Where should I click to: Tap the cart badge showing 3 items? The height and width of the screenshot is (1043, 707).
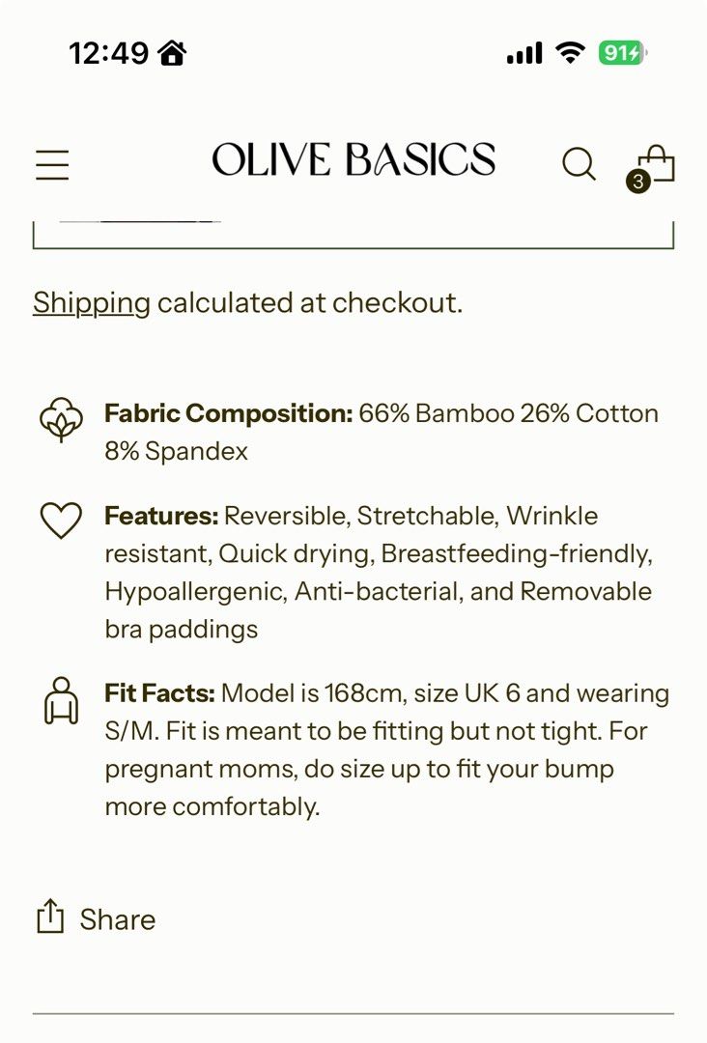[x=638, y=182]
